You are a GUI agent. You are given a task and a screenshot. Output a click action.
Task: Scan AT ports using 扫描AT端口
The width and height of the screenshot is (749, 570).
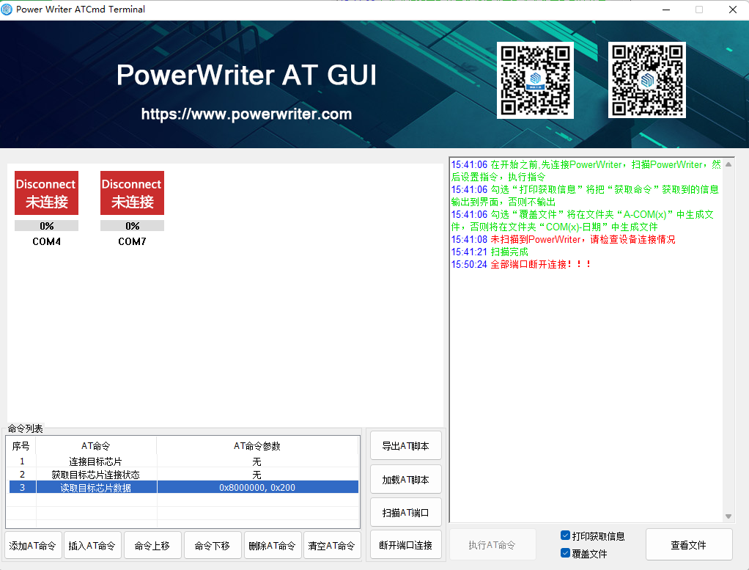(405, 512)
